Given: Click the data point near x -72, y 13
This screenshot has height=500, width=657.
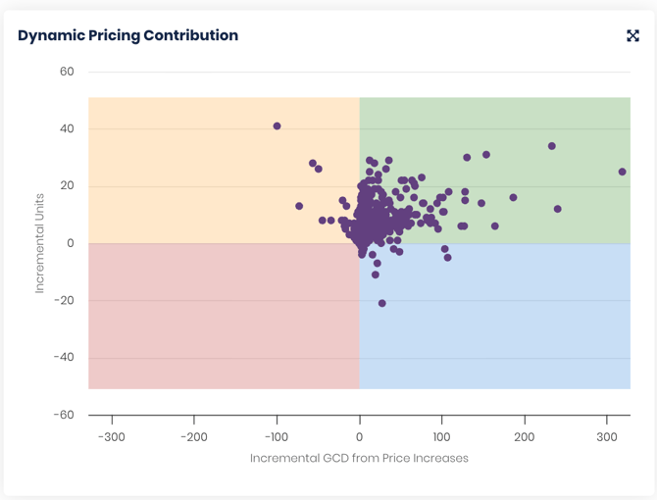Looking at the screenshot, I should [x=299, y=207].
